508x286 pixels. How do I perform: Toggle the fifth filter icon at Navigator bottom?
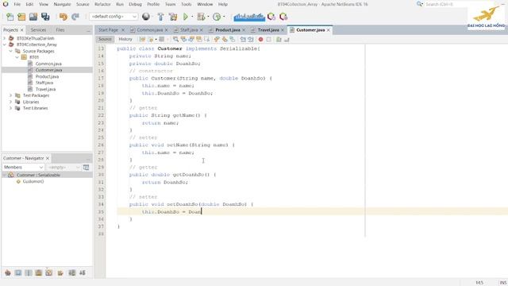49,272
